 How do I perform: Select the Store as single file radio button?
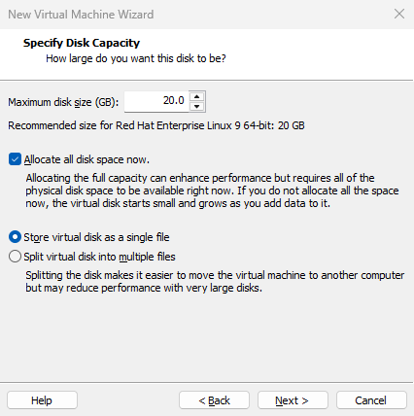[15, 237]
